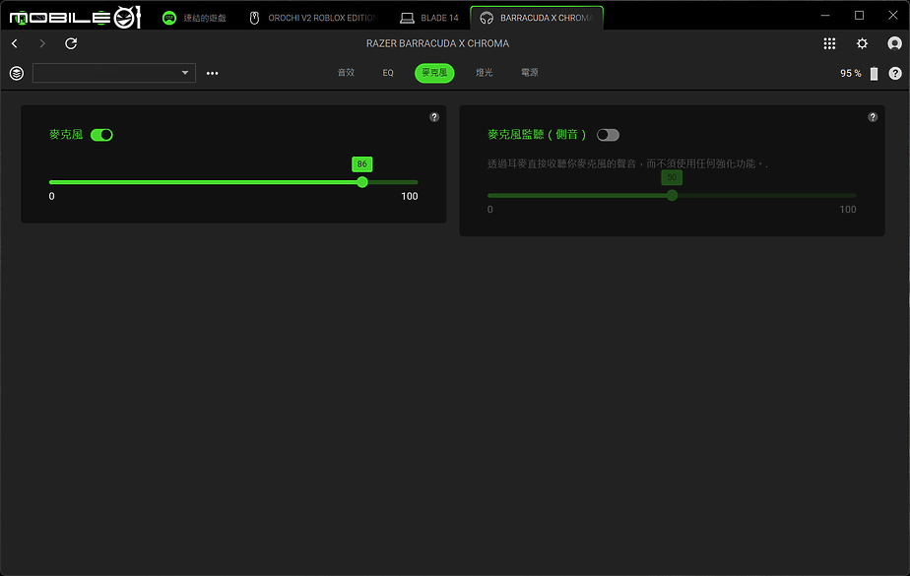Open the modules grid icon
910x576 pixels.
click(829, 43)
